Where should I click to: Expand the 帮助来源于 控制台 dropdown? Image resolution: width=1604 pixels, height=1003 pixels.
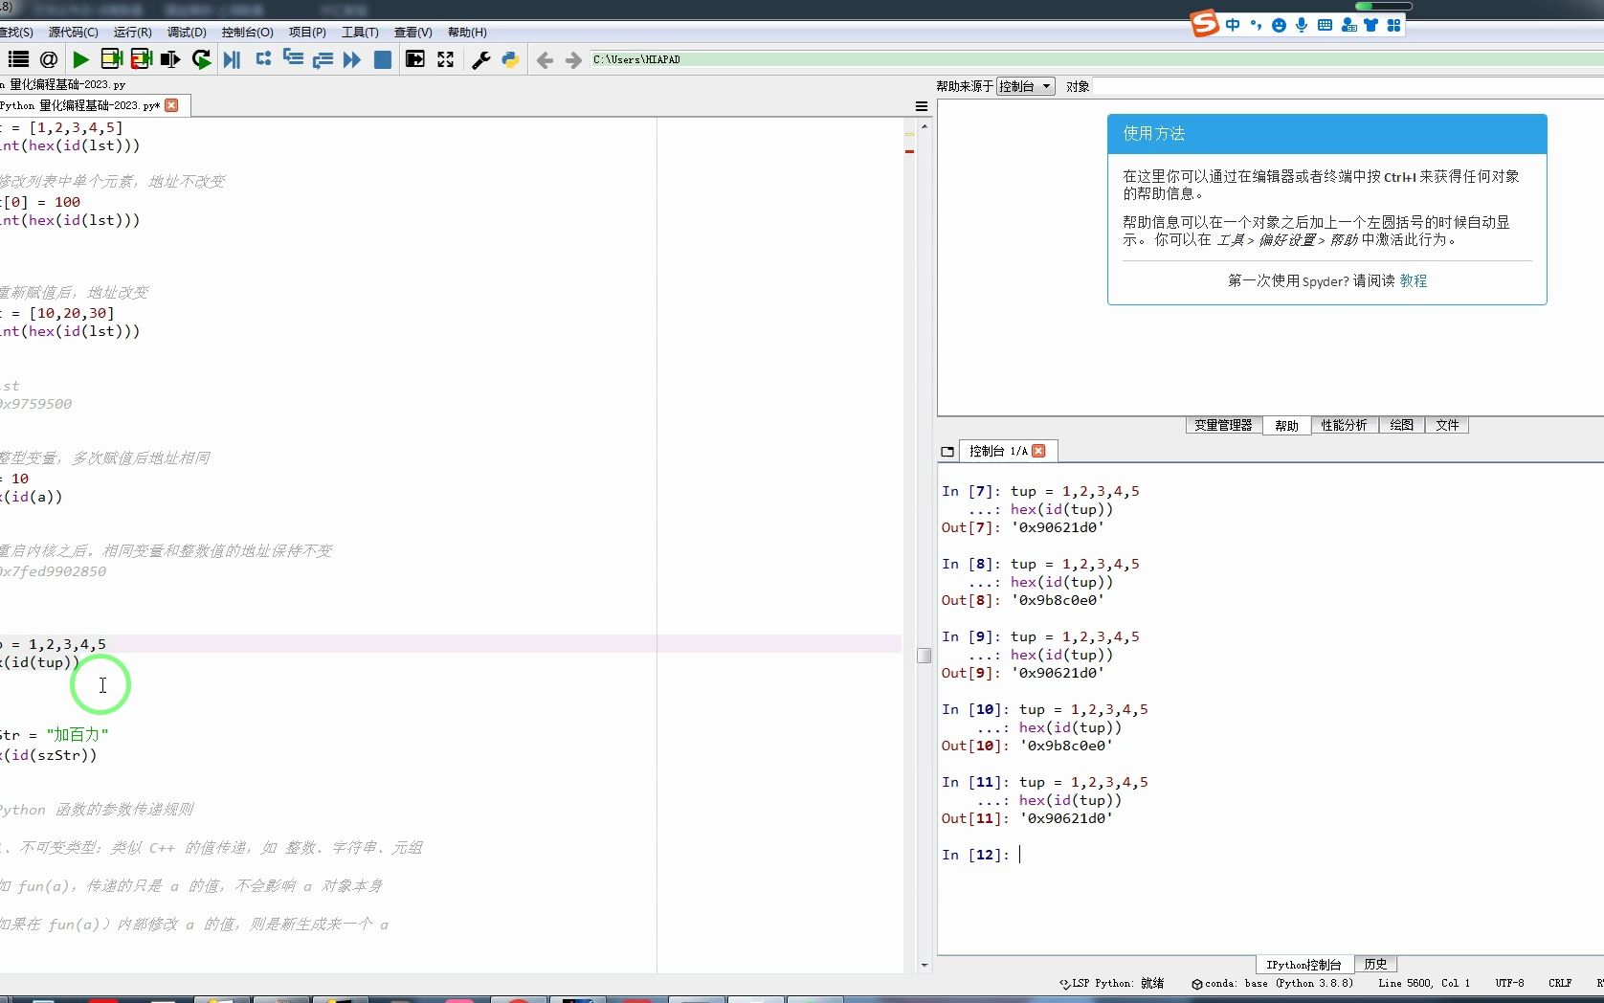1025,86
